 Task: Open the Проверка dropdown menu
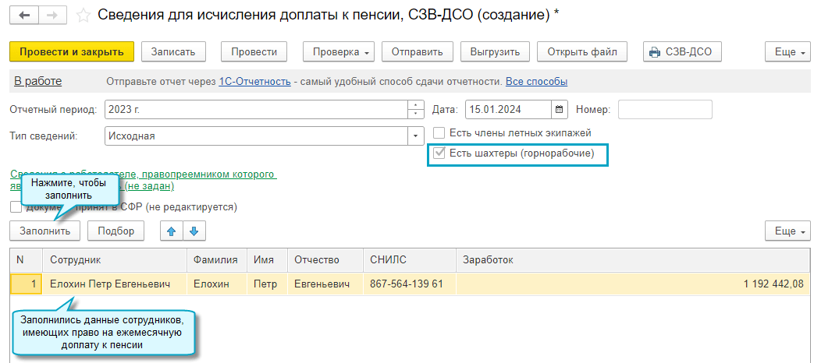click(338, 51)
